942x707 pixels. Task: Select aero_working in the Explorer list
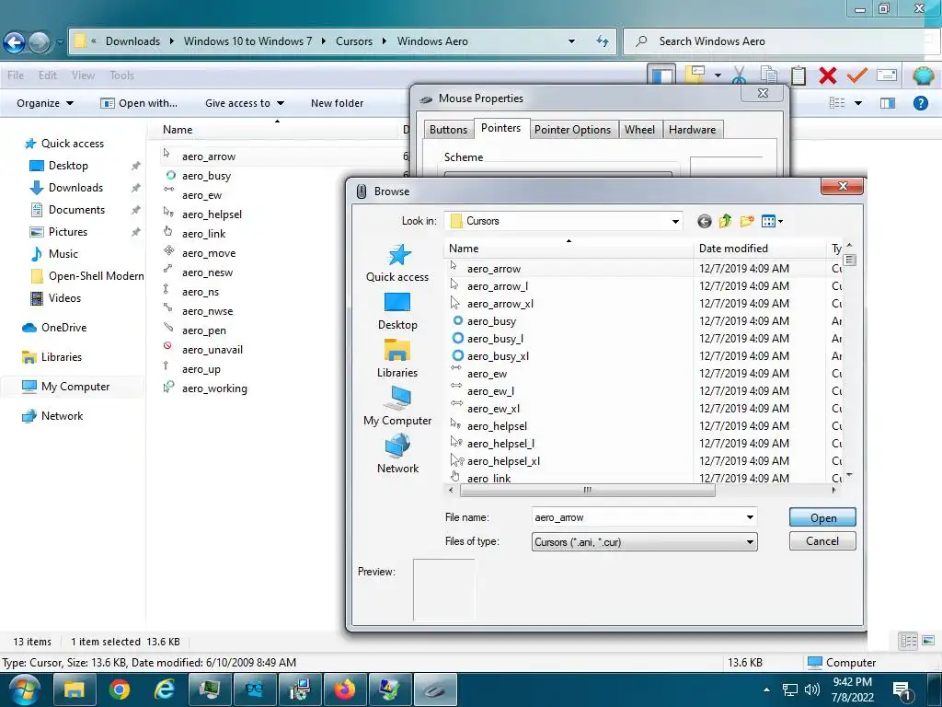(x=214, y=388)
